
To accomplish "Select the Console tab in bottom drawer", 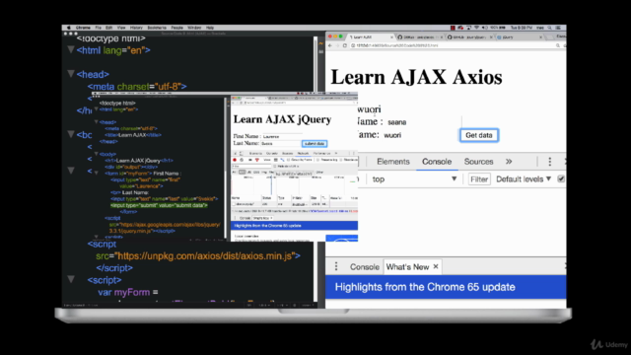I will pyautogui.click(x=364, y=267).
